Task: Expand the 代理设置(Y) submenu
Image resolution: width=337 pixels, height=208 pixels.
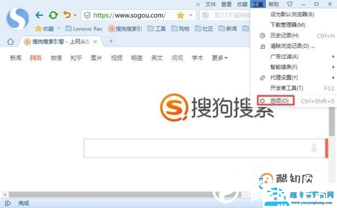Action: [293, 78]
